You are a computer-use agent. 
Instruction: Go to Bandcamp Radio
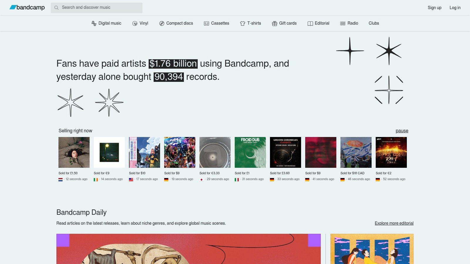click(x=349, y=23)
